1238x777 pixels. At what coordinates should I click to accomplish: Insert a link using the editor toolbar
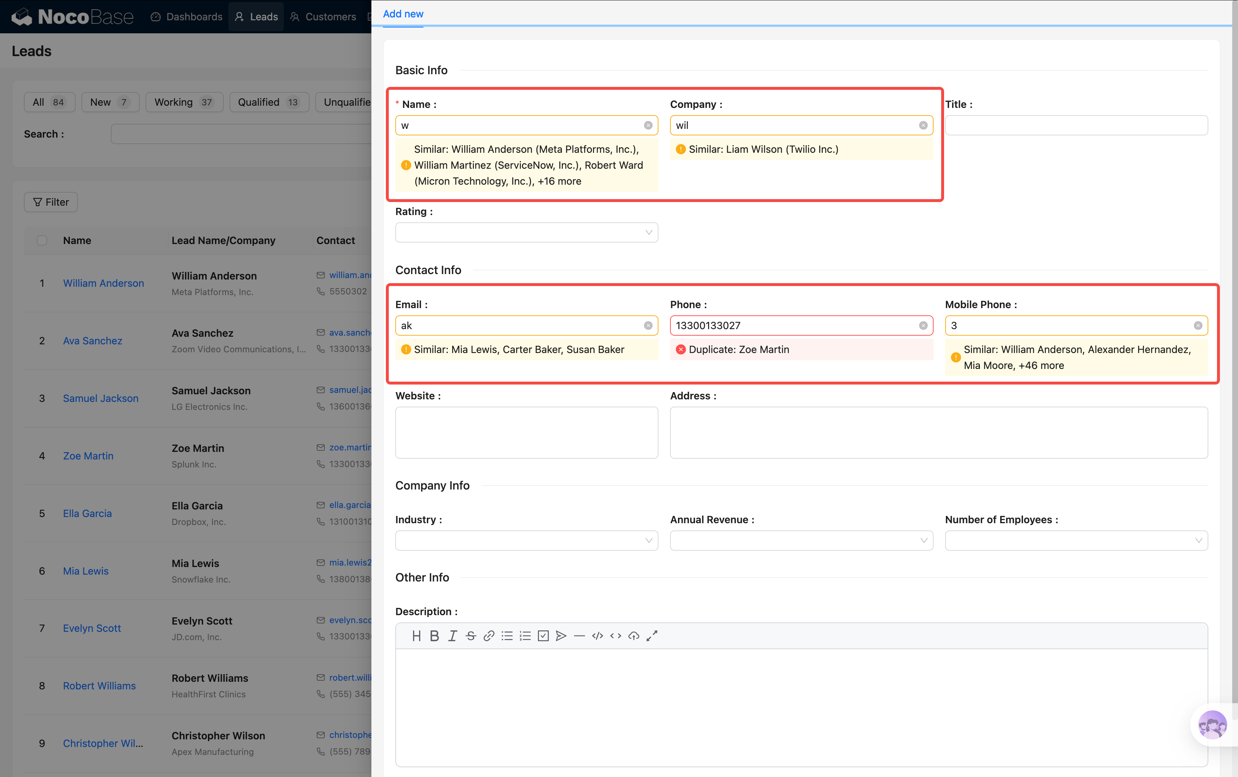pyautogui.click(x=489, y=636)
